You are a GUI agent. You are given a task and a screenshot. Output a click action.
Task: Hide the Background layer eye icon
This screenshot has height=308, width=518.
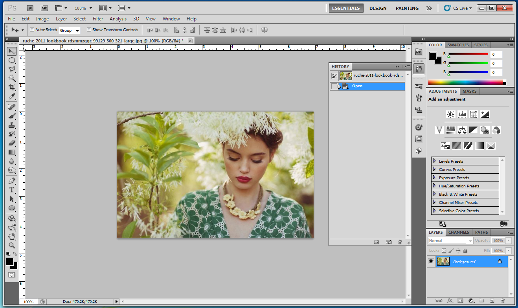[x=431, y=261]
